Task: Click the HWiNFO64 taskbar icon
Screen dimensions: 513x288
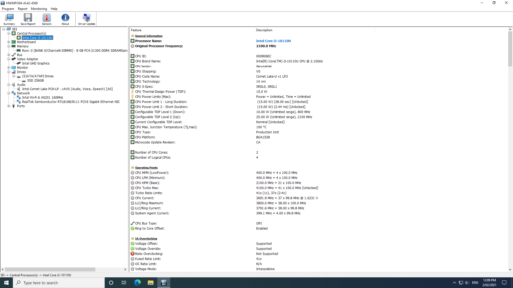Action: (x=164, y=283)
